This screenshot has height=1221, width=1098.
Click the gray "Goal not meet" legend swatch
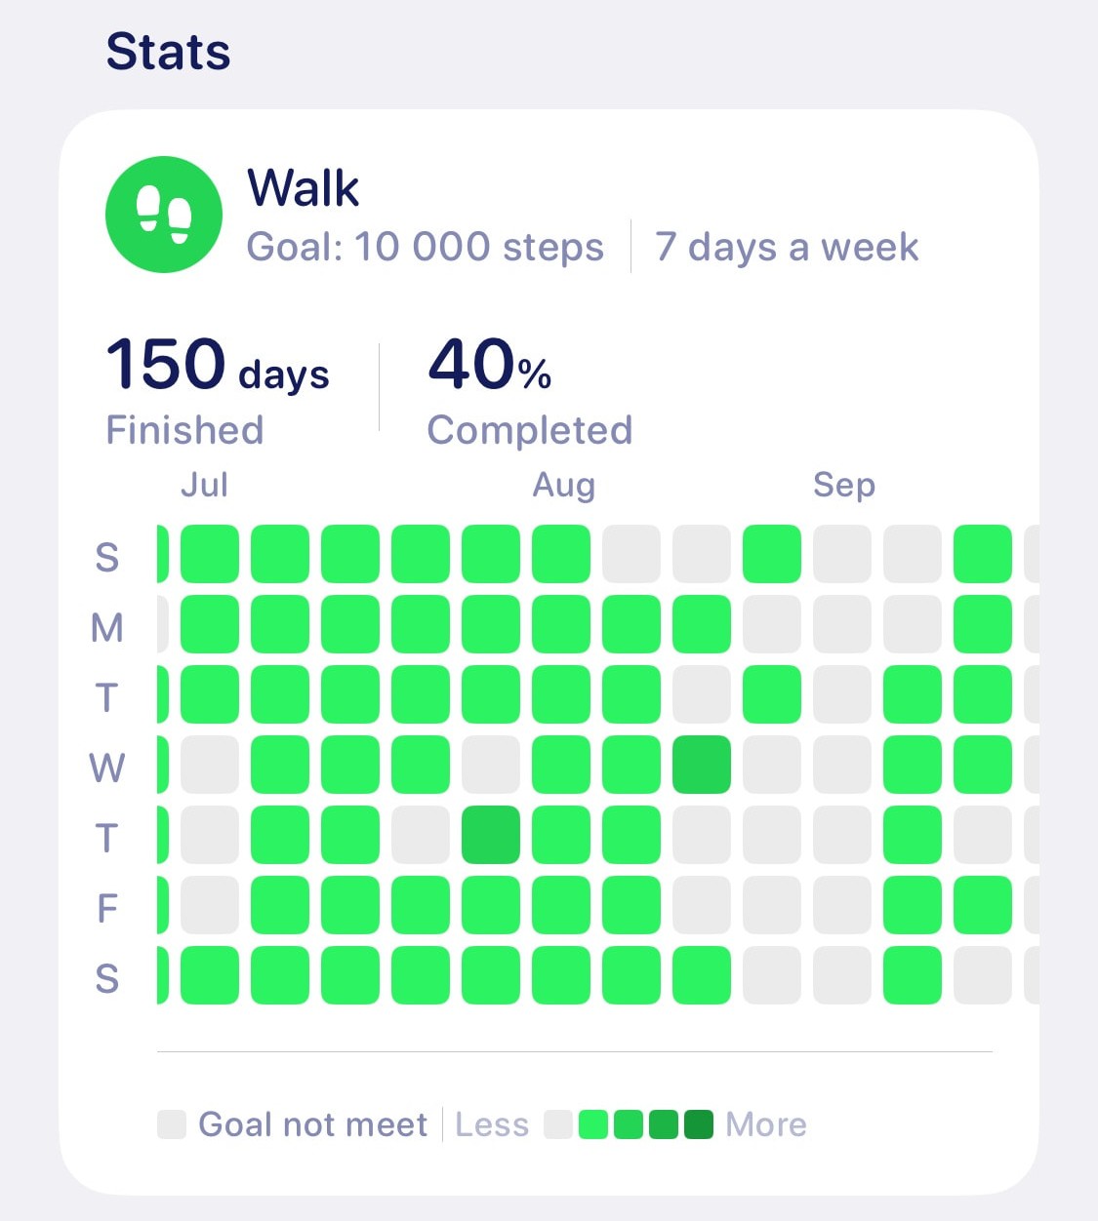pyautogui.click(x=172, y=1124)
